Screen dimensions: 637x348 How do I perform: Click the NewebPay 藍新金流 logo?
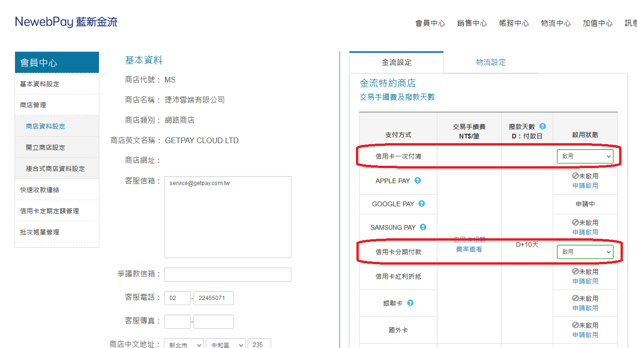pos(66,22)
